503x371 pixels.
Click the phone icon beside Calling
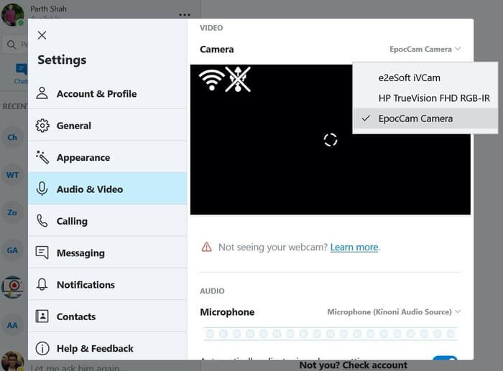42,221
